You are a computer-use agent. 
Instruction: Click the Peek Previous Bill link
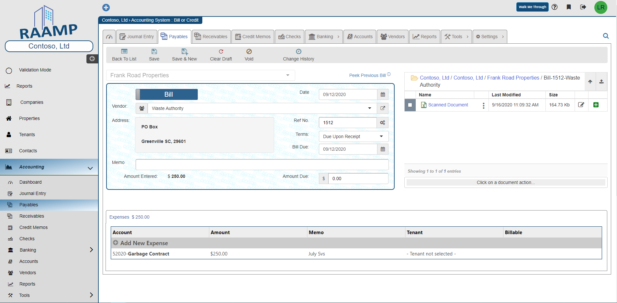point(367,75)
